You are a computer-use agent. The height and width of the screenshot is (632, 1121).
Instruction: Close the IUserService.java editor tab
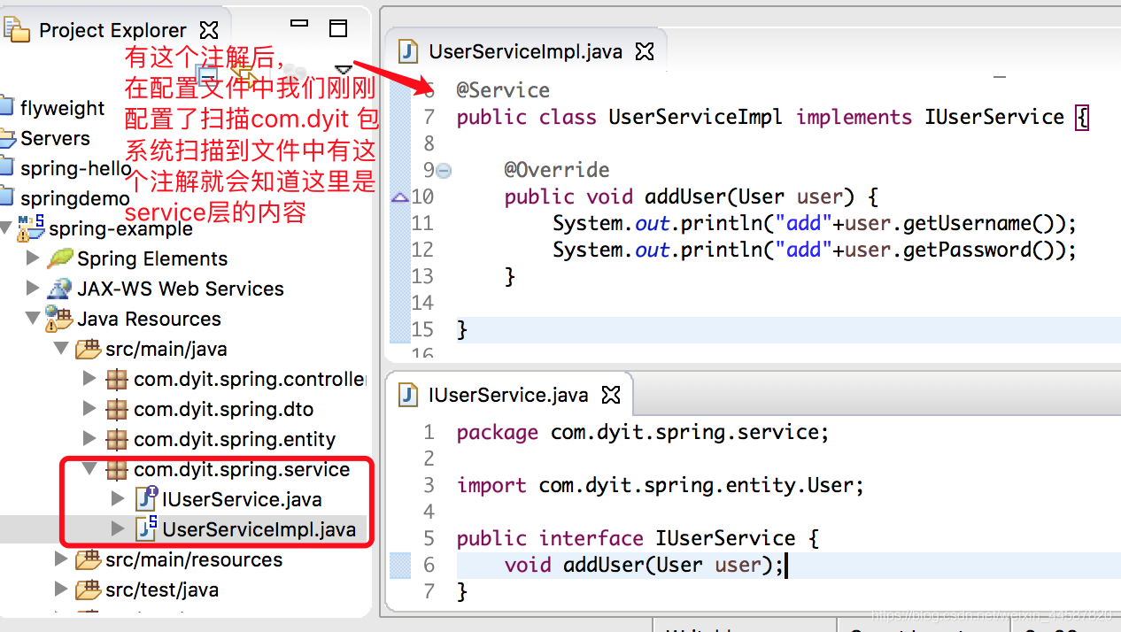point(611,395)
